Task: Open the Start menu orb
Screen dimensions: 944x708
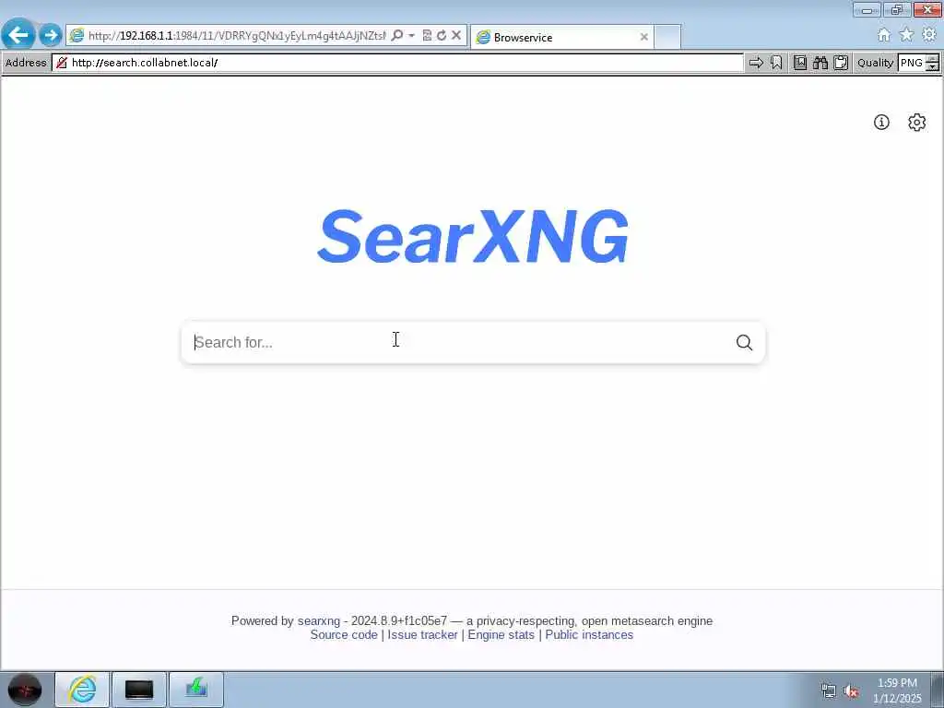Action: click(x=25, y=690)
